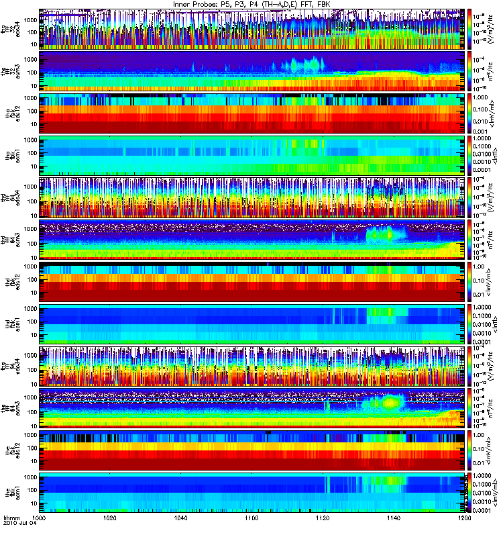Click inside the tha fff scm3 spectrogram
The width and height of the screenshot is (503, 537).
pyautogui.click(x=252, y=72)
